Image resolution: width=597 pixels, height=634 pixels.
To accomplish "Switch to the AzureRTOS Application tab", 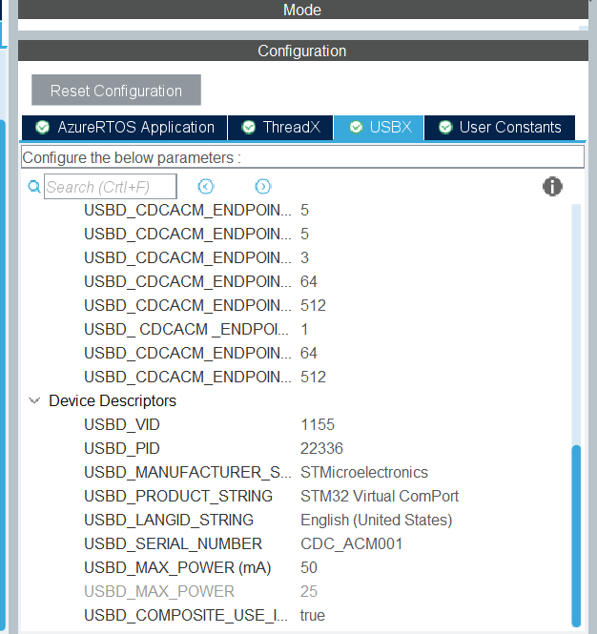I will 125,128.
